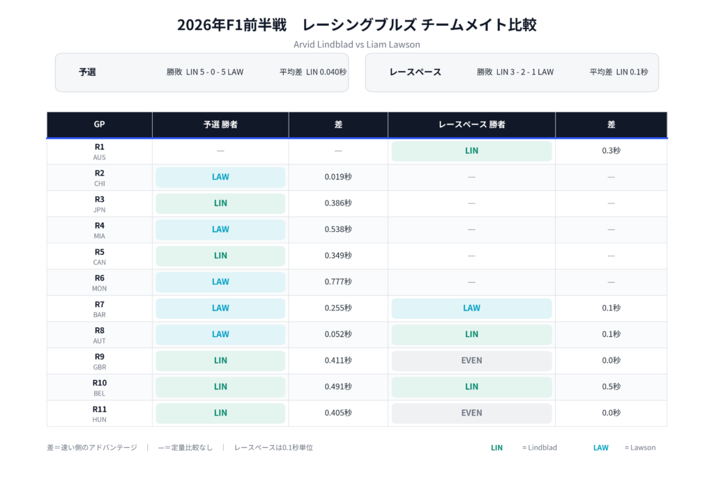The width and height of the screenshot is (714, 486).
Task: Click the R11 HUN row label
Action: click(x=99, y=414)
